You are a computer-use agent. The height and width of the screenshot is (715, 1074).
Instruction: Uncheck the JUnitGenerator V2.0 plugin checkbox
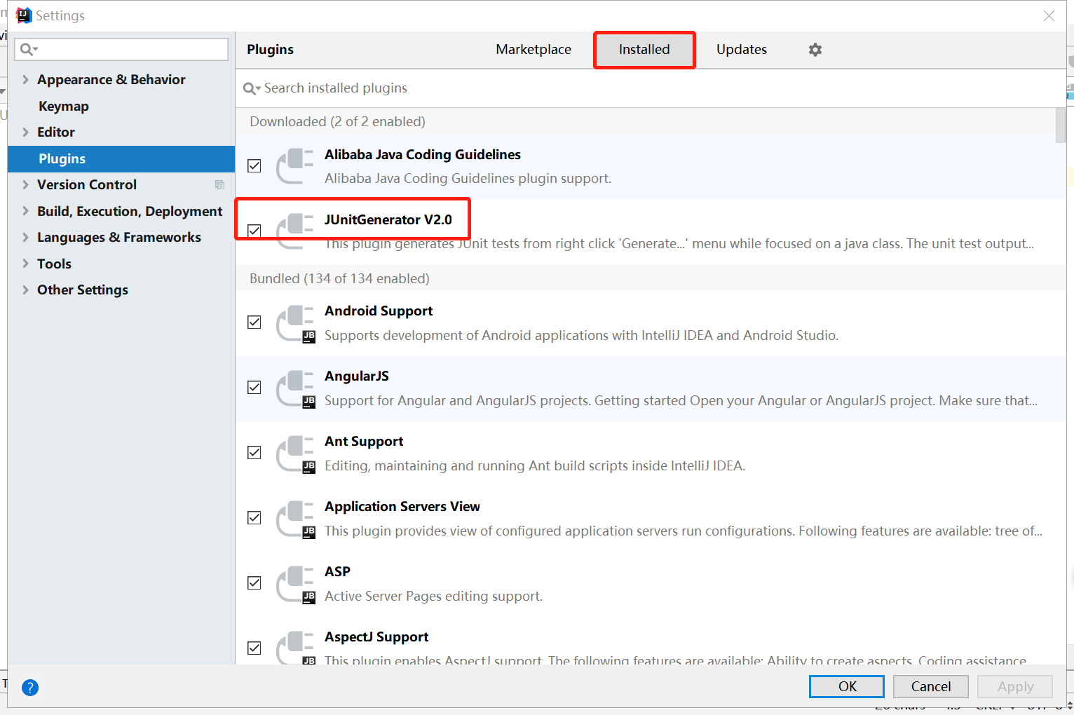(254, 231)
